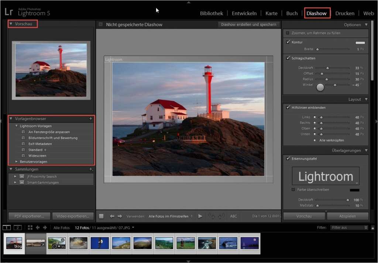Click the grid view icon above the filmstrip
The height and width of the screenshot is (263, 378).
30,228
